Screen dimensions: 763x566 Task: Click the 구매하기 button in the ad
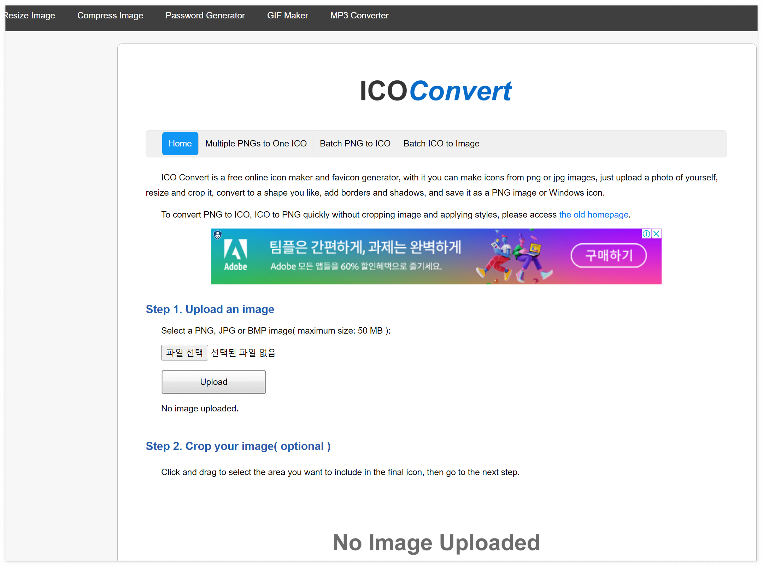tap(609, 255)
